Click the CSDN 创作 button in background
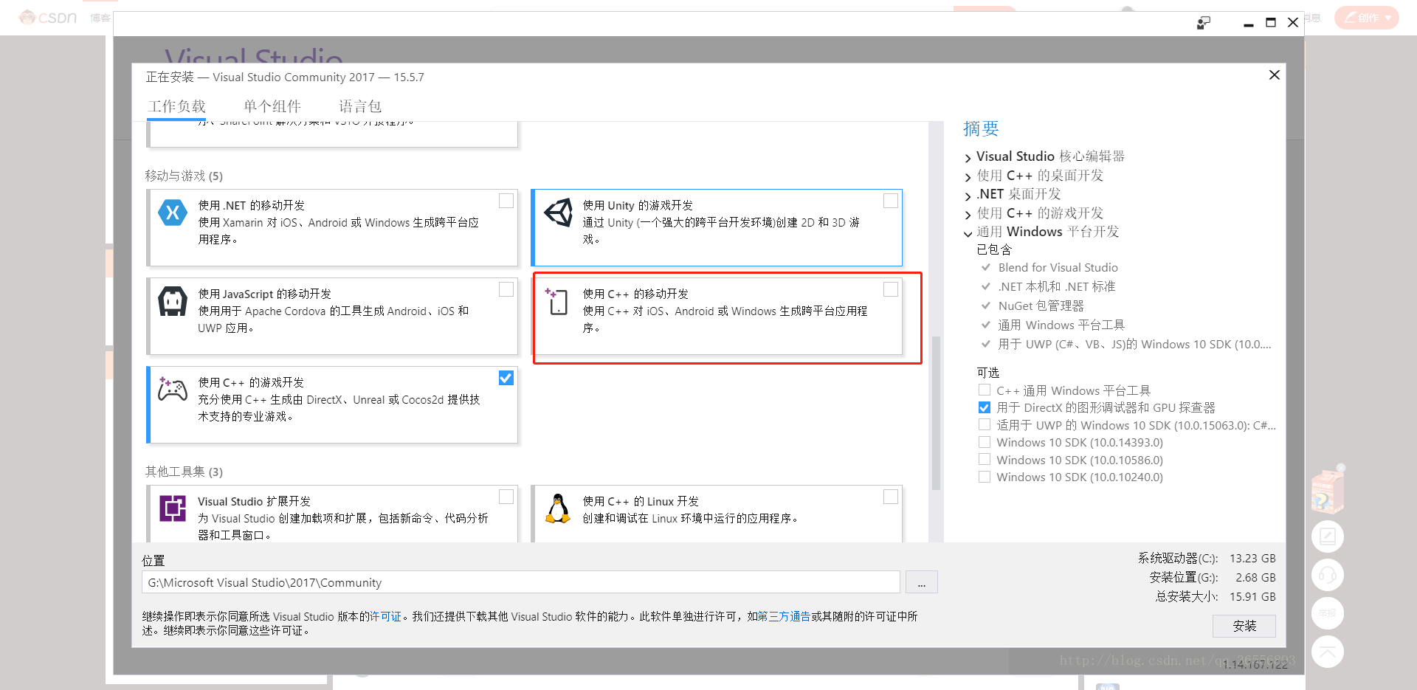Viewport: 1417px width, 690px height. pyautogui.click(x=1367, y=17)
